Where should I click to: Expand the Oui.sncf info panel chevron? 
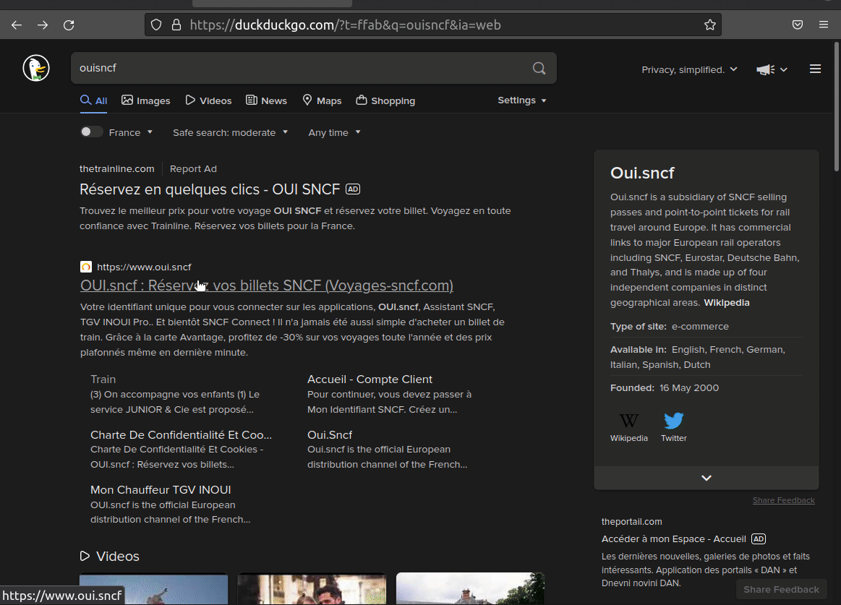(706, 478)
